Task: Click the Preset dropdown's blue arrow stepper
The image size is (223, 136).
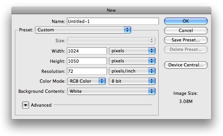Action: (127, 30)
